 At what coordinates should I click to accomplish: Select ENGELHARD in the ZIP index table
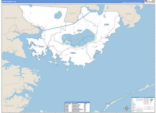click(x=76, y=105)
